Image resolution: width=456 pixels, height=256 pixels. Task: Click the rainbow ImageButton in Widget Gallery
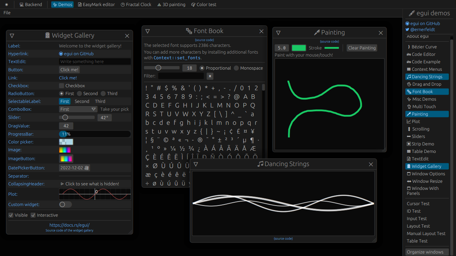(x=66, y=159)
